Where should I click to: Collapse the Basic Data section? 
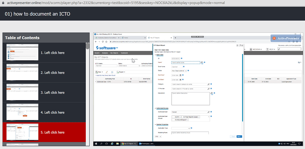[155, 55]
